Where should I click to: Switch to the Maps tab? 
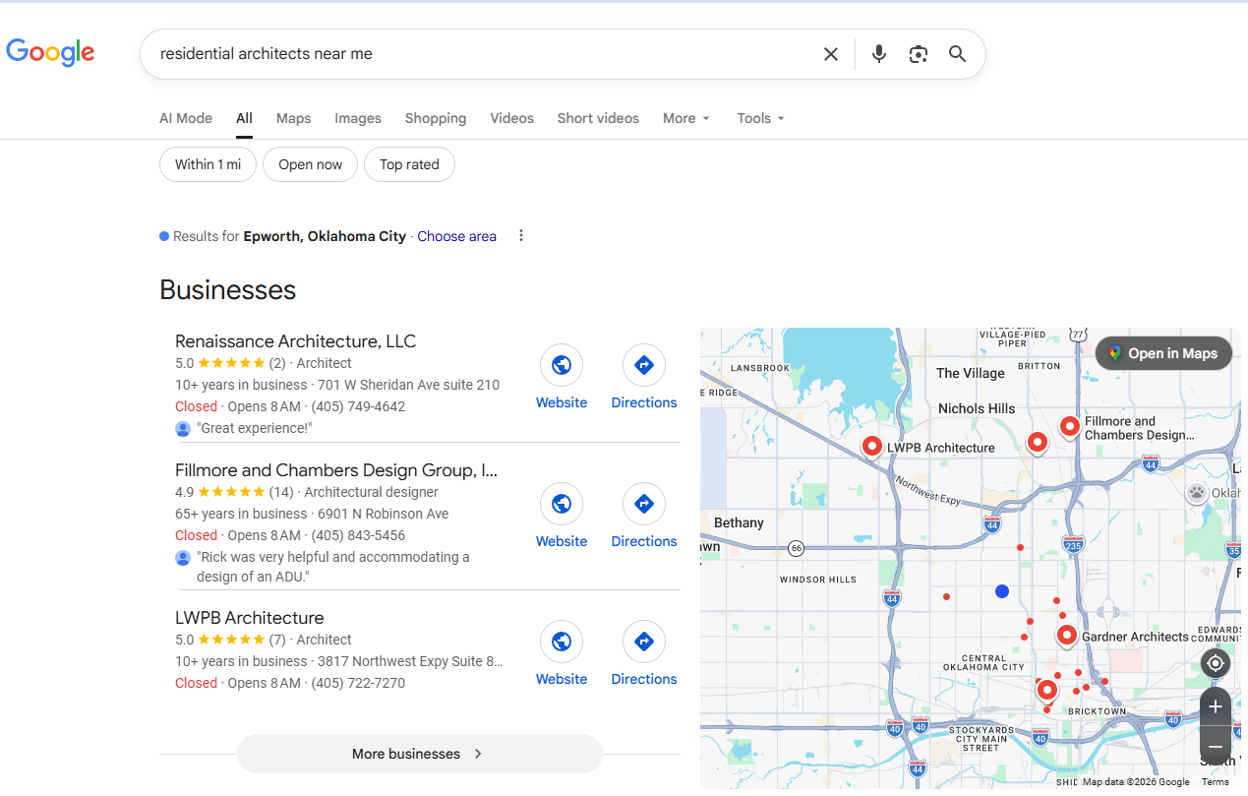point(293,118)
